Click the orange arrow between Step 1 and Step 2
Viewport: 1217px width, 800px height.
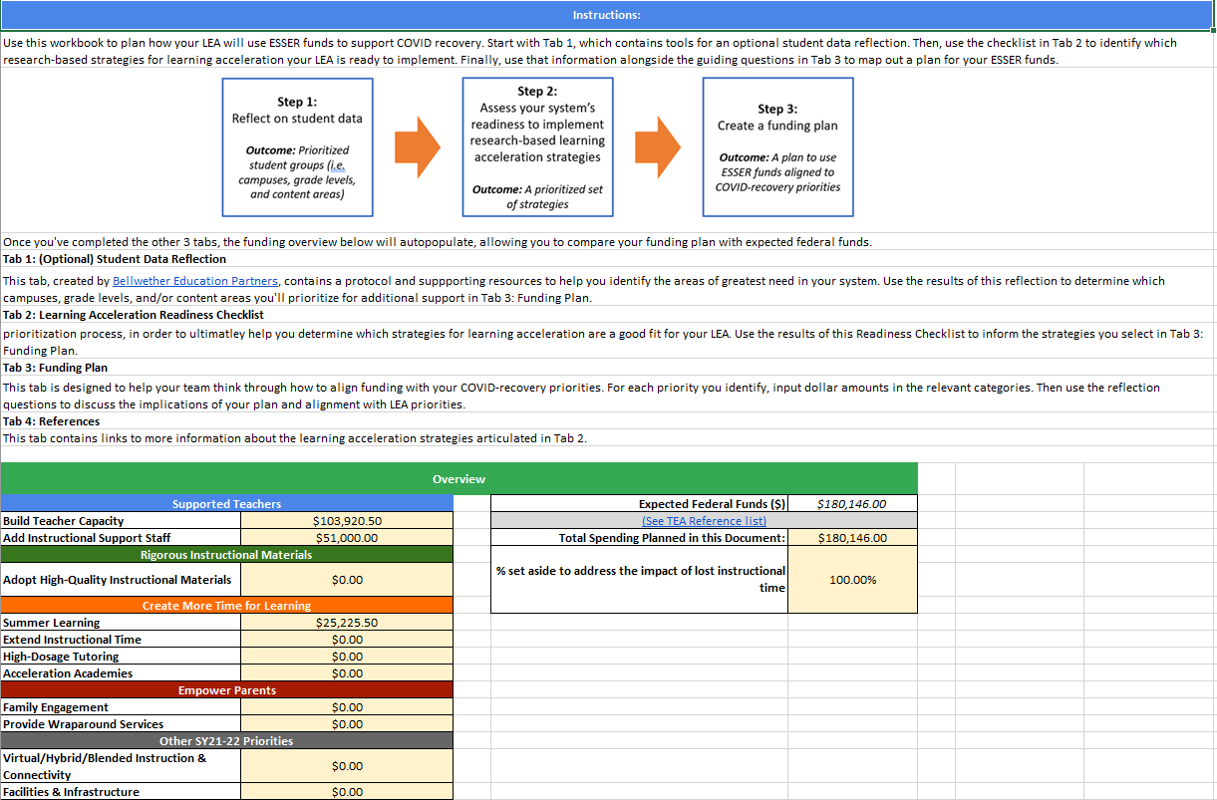pos(417,147)
